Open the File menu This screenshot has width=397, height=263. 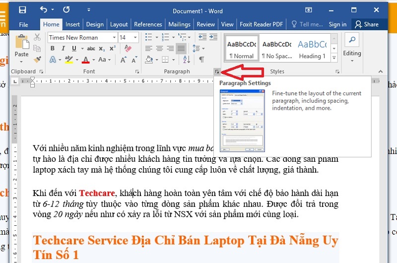pyautogui.click(x=23, y=24)
